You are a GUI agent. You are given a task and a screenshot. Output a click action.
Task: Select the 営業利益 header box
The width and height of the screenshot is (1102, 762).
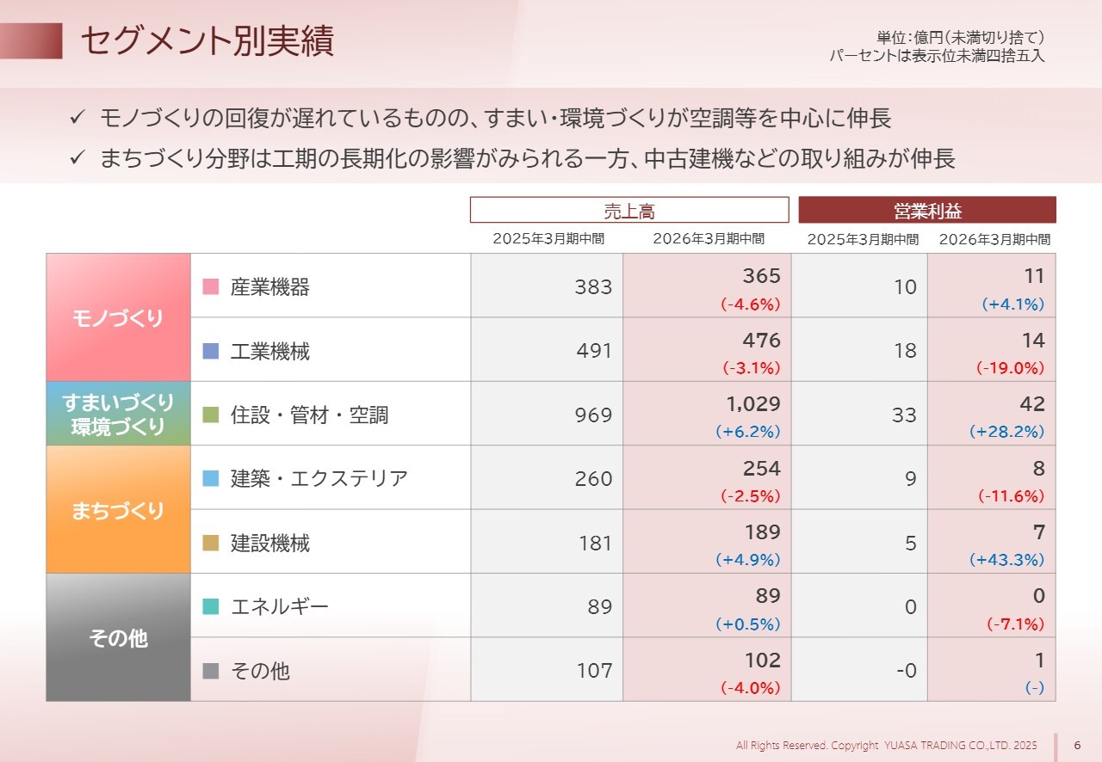point(927,210)
